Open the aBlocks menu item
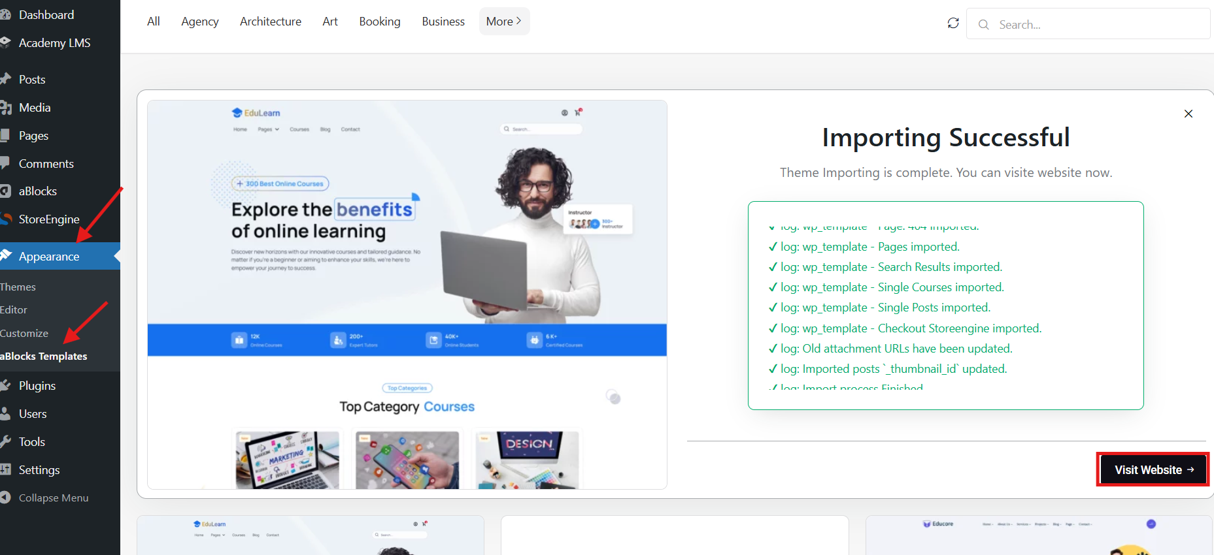 [x=37, y=191]
